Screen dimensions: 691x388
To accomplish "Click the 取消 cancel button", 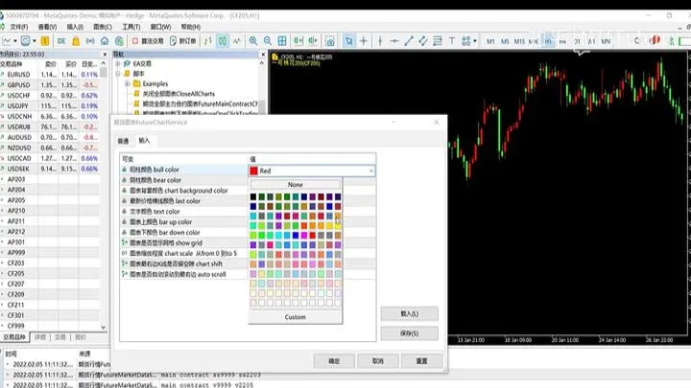I will point(377,361).
